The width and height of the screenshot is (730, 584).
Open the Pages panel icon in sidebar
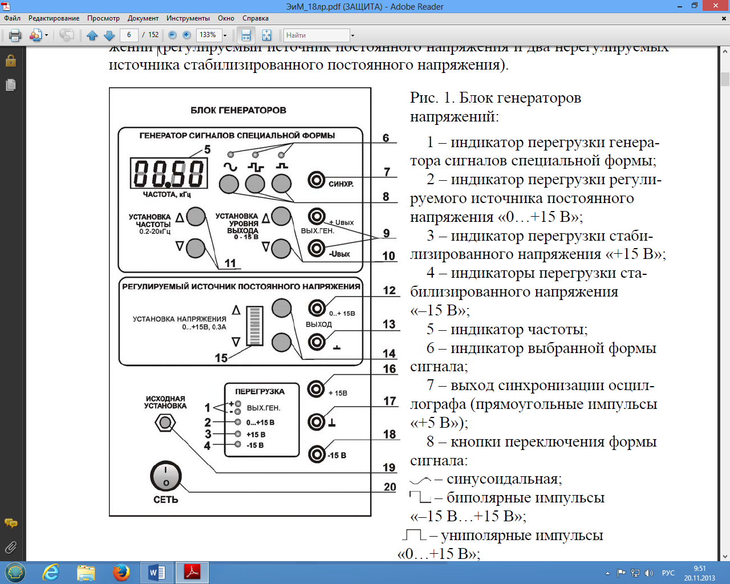(11, 85)
